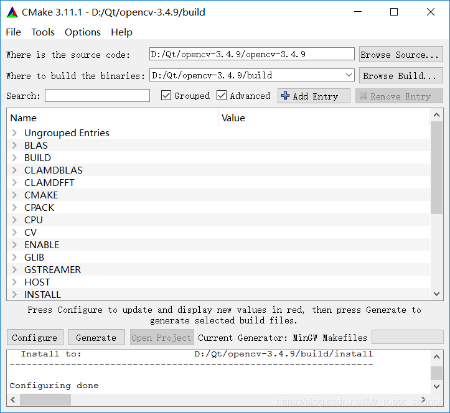Open the File menu

click(13, 32)
